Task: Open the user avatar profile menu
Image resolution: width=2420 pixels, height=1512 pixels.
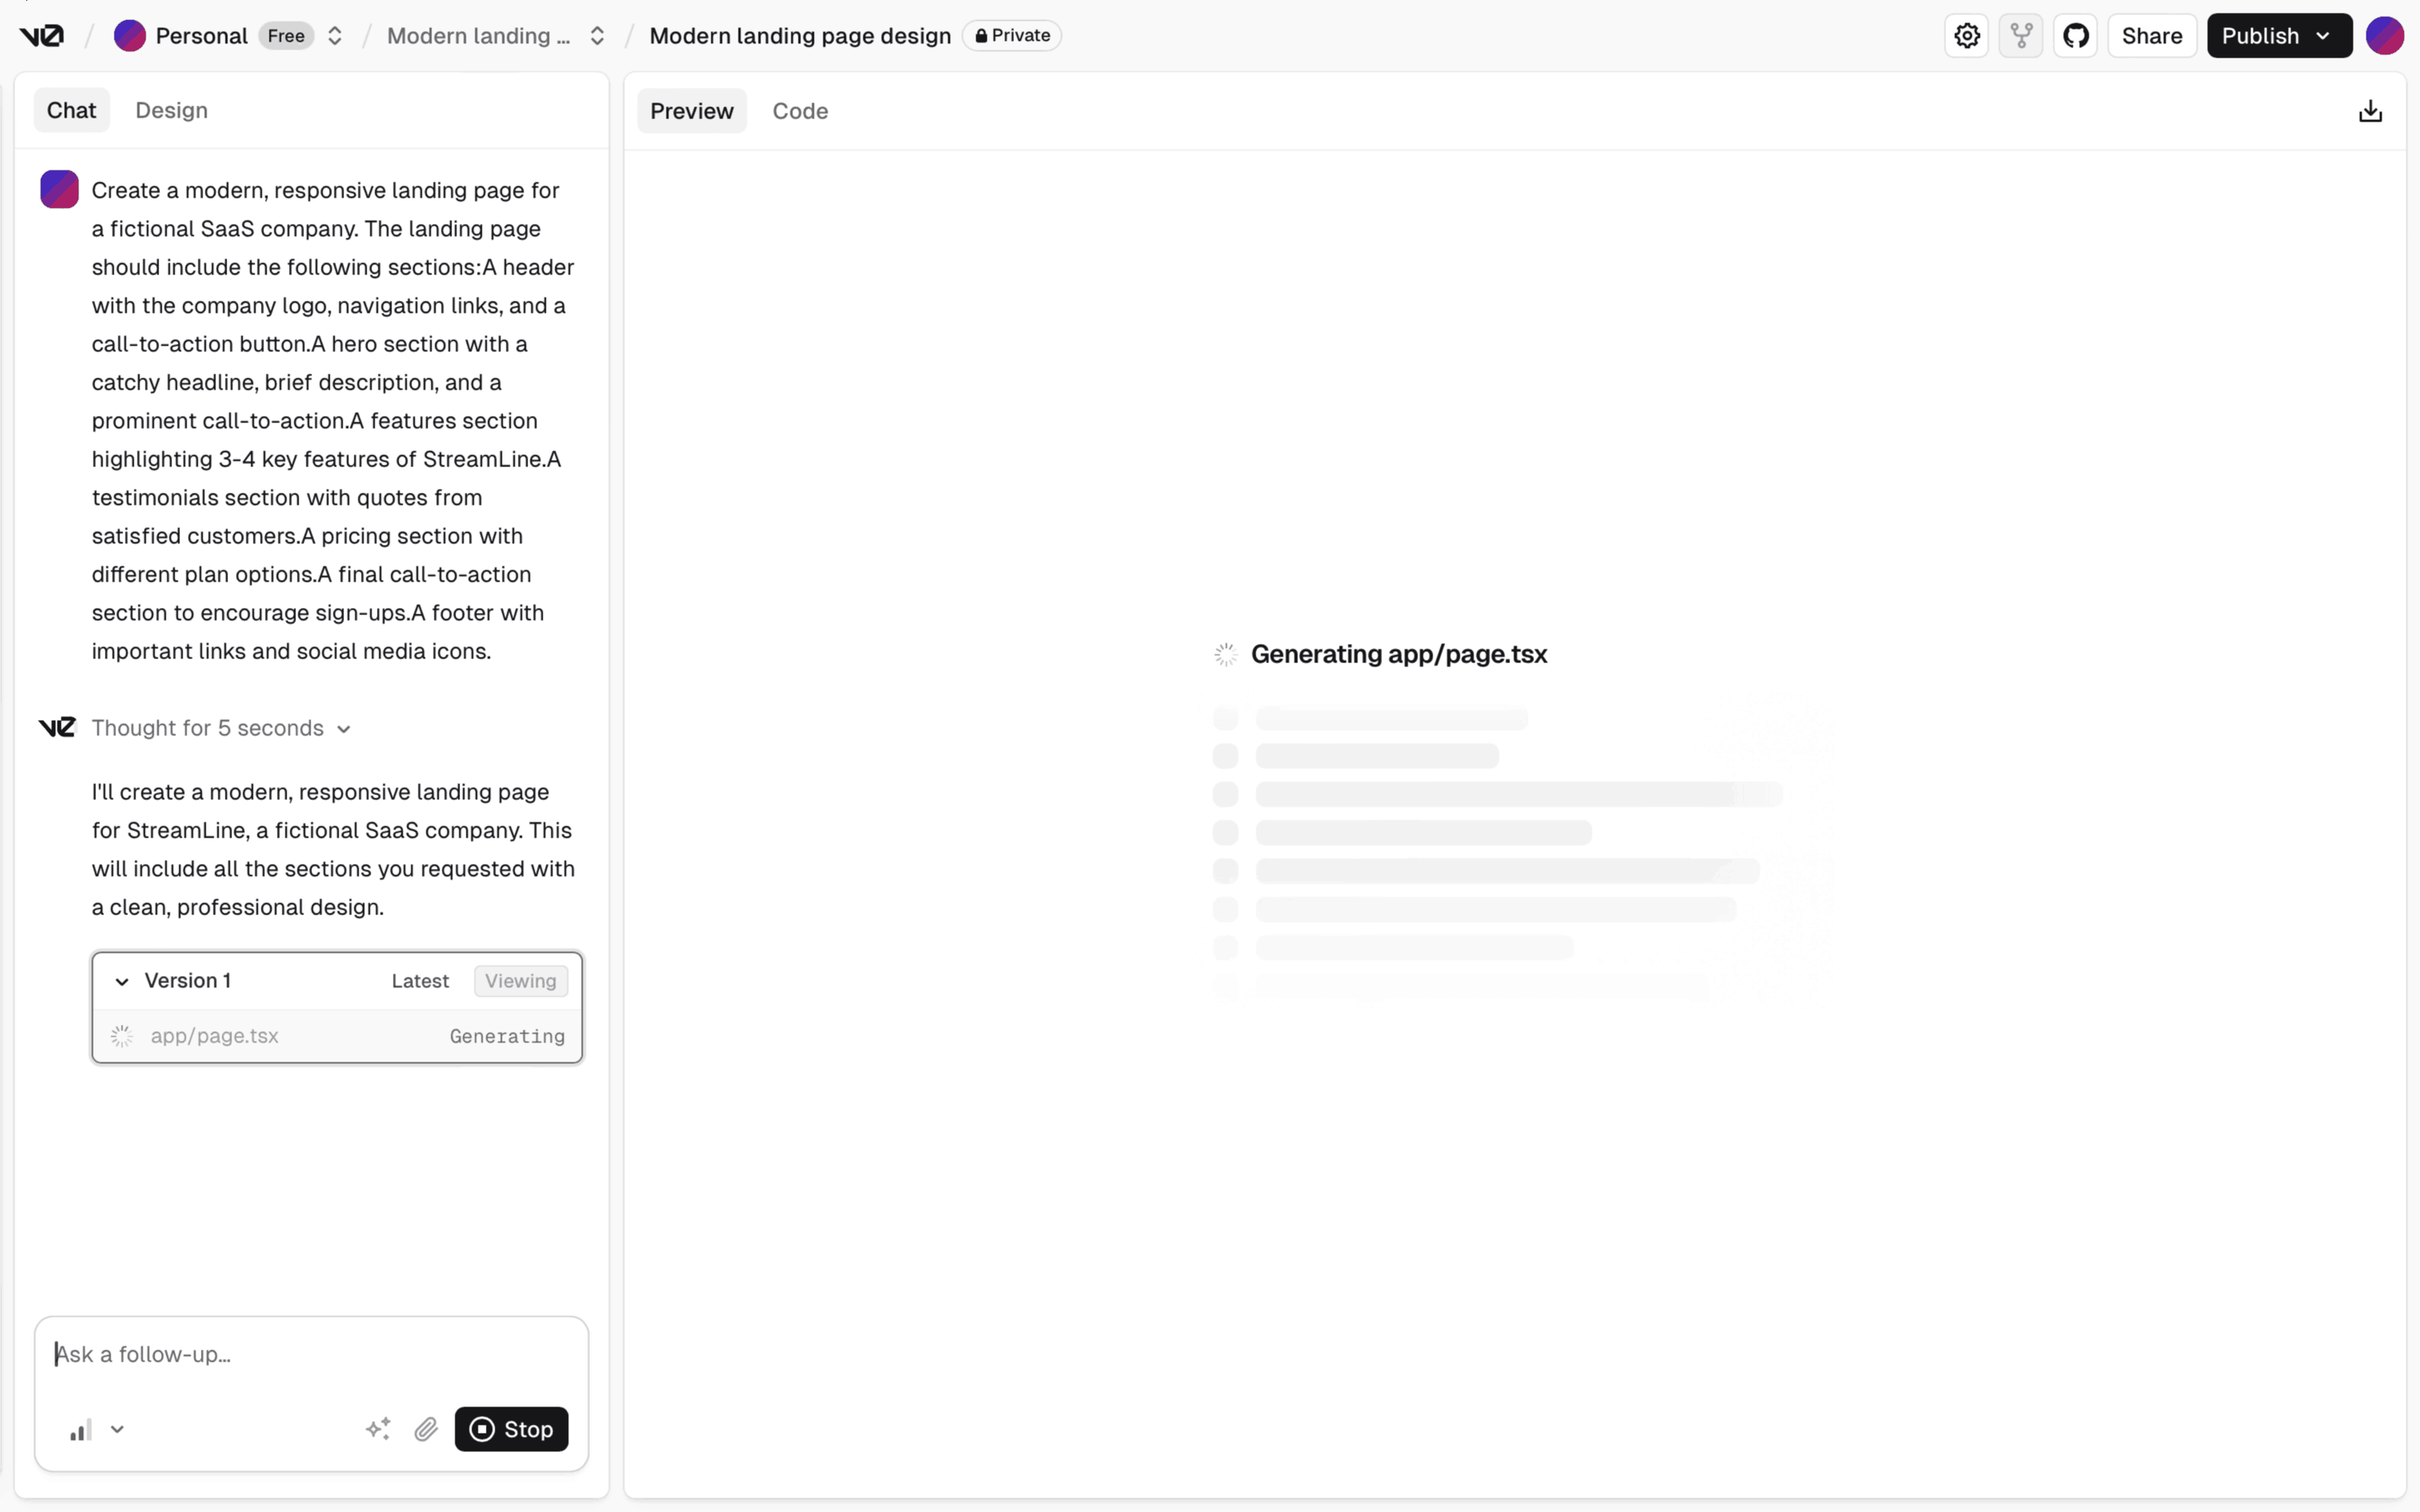Action: coord(2386,35)
